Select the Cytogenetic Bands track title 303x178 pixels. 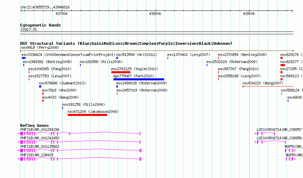(x=41, y=25)
